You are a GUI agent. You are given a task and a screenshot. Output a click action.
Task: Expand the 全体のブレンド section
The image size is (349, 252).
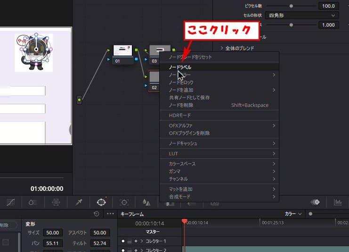pos(222,48)
